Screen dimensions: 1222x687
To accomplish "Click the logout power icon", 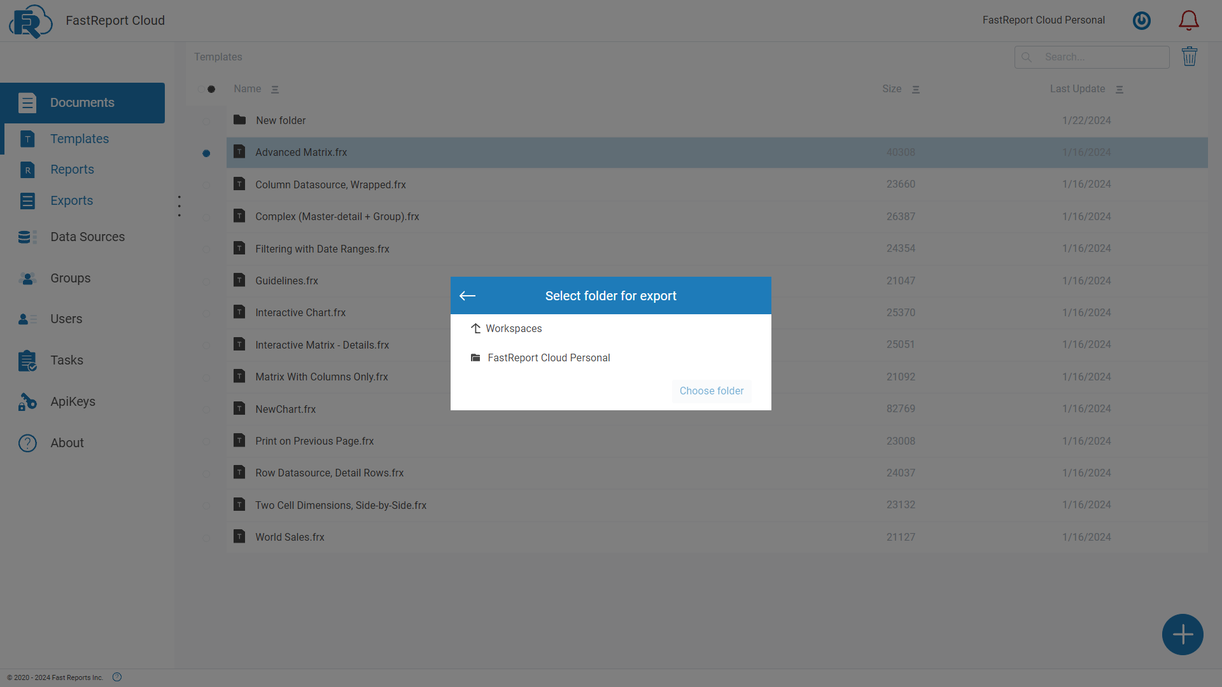I will pos(1141,20).
